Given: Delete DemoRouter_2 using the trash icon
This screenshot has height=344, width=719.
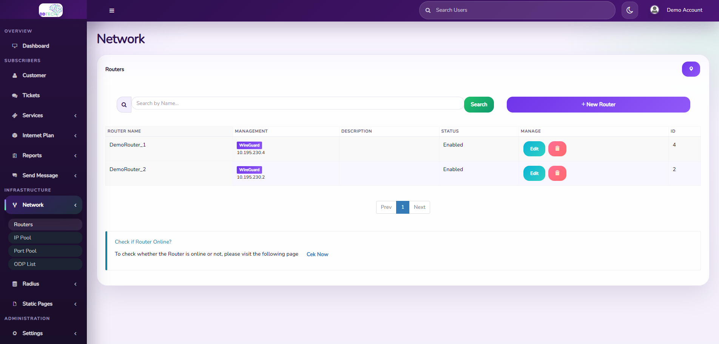Looking at the screenshot, I should 557,173.
